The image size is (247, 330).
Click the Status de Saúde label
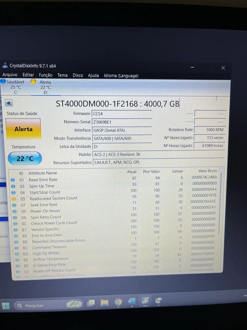(22, 113)
